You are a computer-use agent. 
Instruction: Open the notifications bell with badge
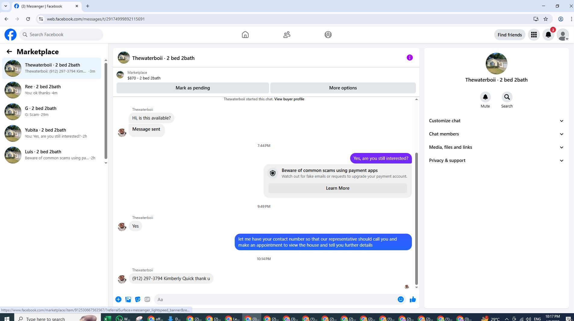548,35
